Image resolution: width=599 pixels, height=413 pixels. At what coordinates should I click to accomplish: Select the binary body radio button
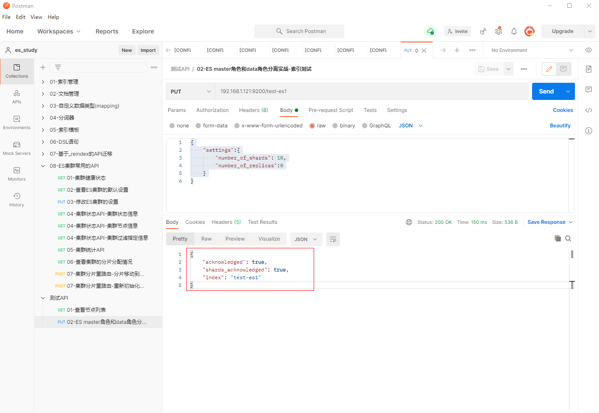point(335,126)
